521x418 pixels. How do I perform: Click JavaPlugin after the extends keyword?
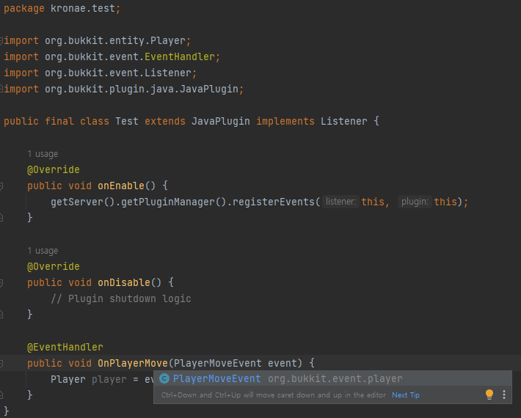coord(221,122)
